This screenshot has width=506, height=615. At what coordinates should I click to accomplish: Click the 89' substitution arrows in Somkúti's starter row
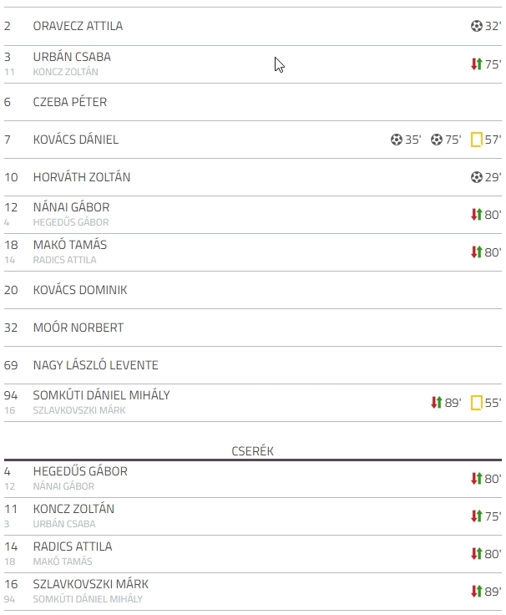pyautogui.click(x=436, y=403)
